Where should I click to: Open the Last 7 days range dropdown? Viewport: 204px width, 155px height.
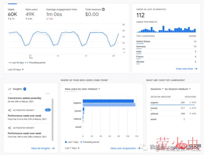(x=72, y=148)
